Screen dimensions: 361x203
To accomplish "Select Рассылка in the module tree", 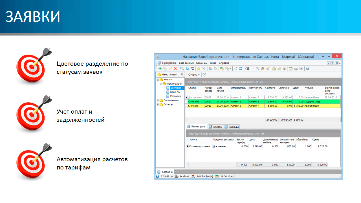I will [175, 96].
